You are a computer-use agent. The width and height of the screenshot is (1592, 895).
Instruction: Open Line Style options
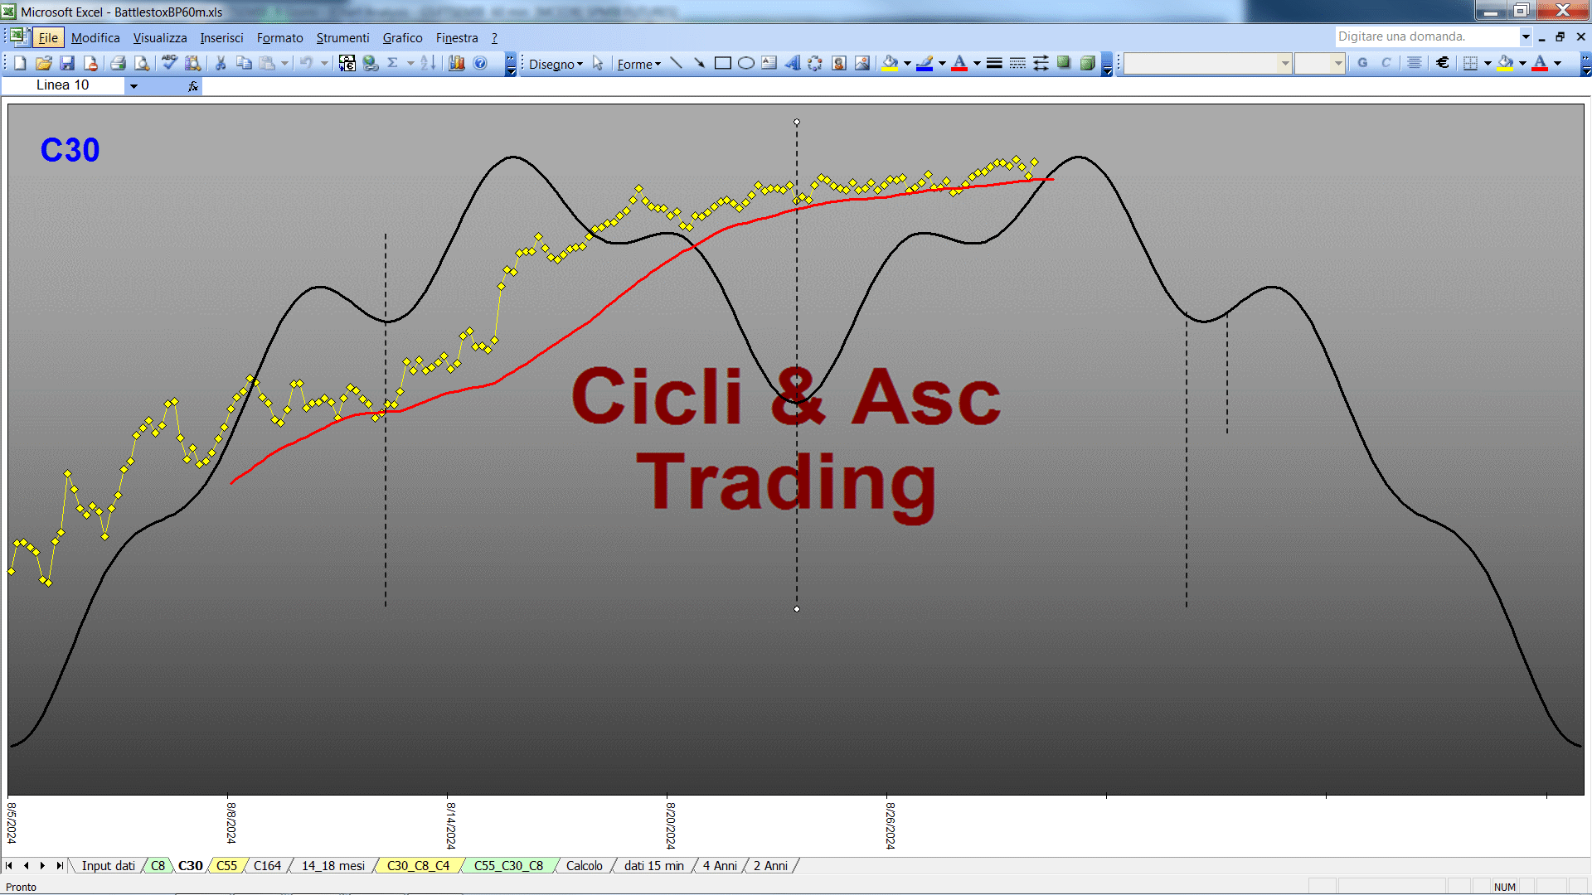pos(994,63)
